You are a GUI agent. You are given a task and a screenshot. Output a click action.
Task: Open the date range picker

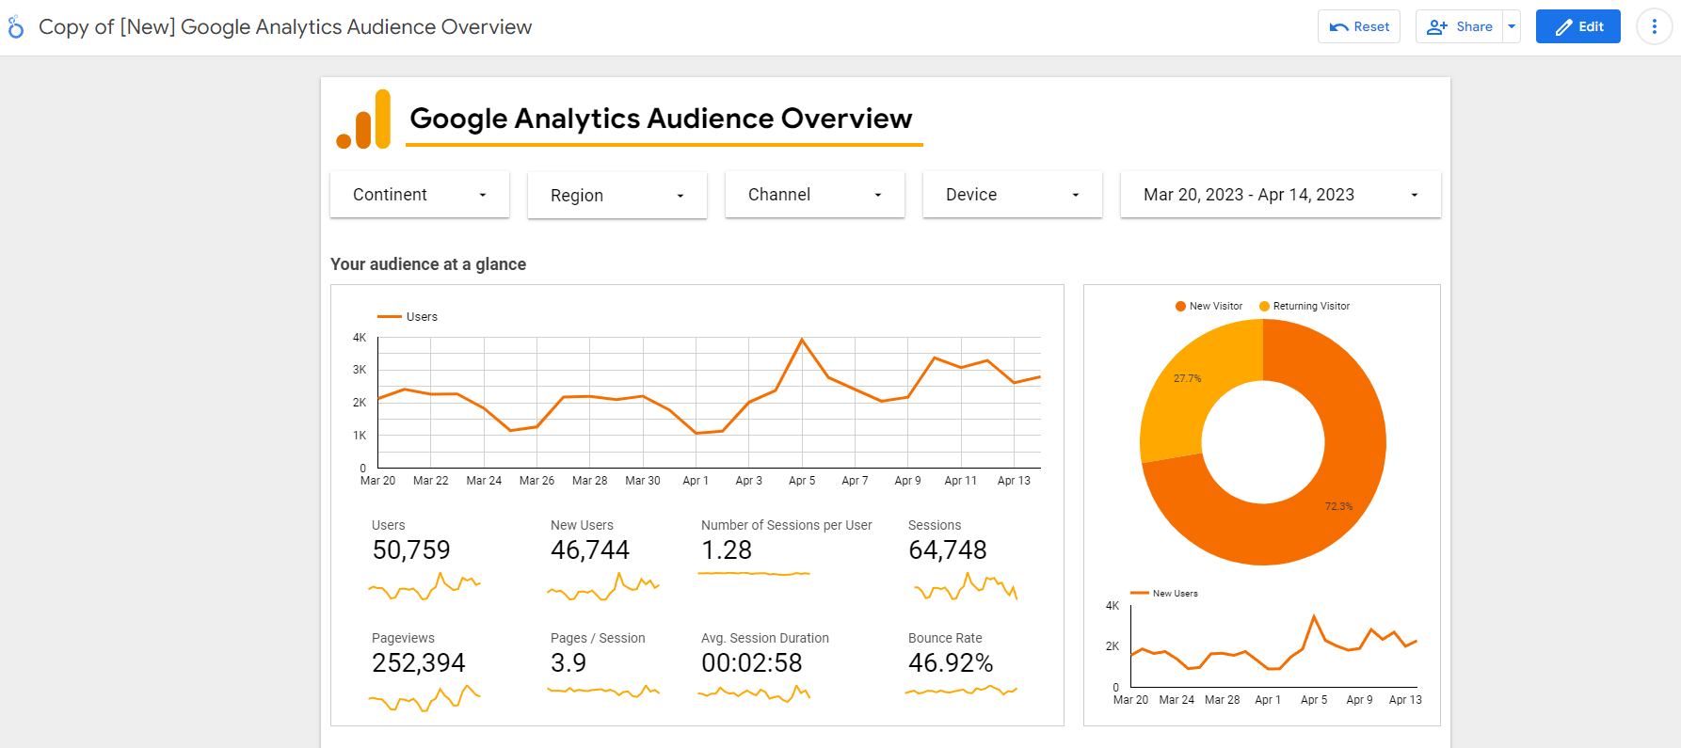point(1281,195)
